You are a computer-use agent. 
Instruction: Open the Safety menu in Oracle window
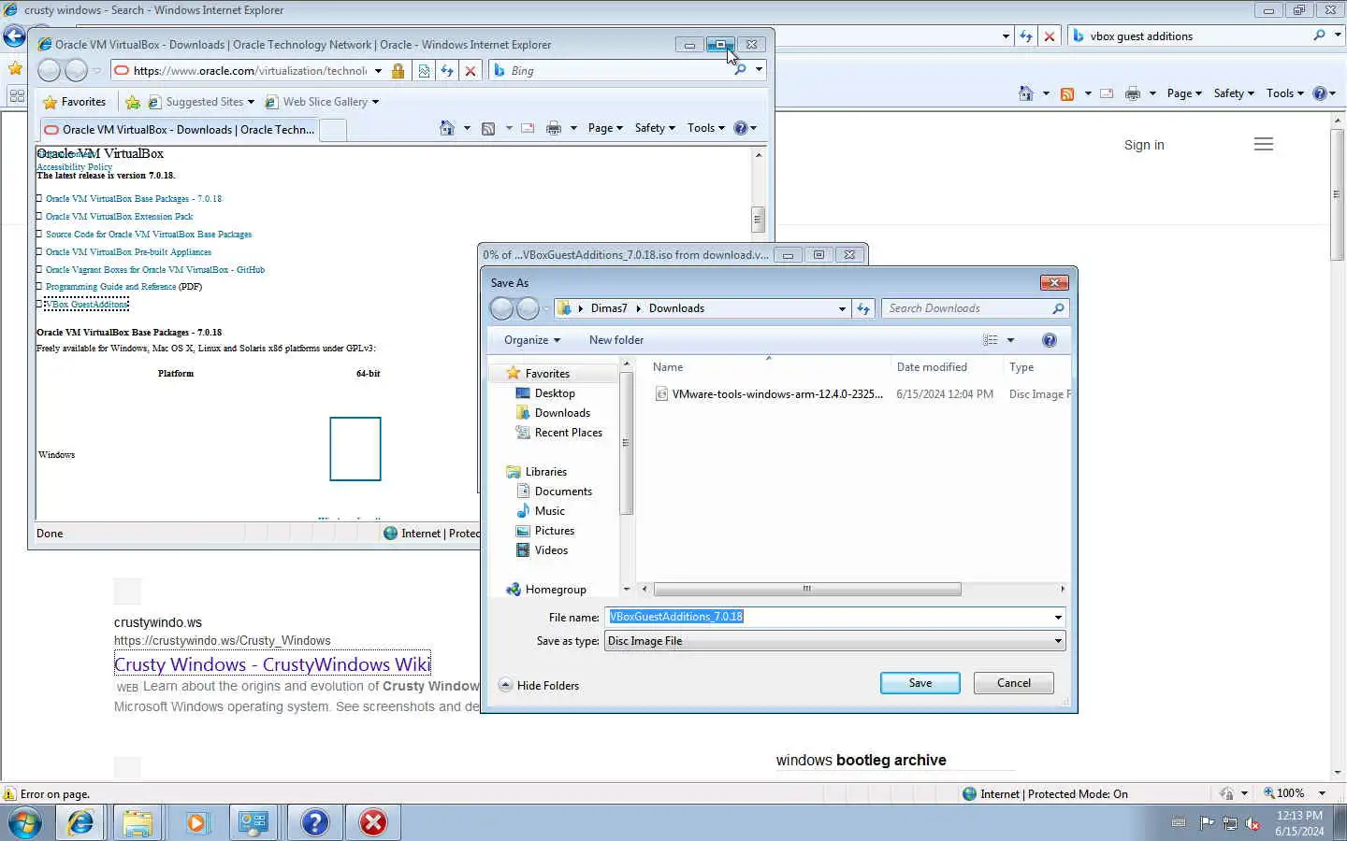(x=655, y=128)
